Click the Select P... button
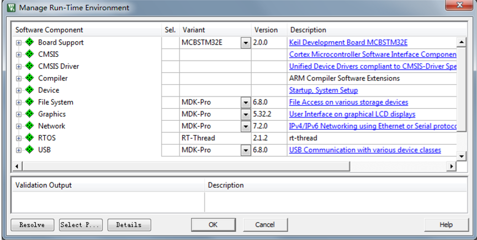The image size is (477, 240). [81, 225]
